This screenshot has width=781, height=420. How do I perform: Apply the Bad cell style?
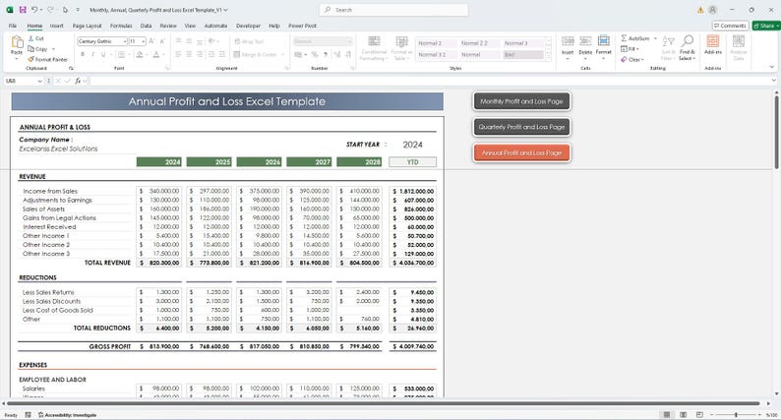[x=523, y=55]
